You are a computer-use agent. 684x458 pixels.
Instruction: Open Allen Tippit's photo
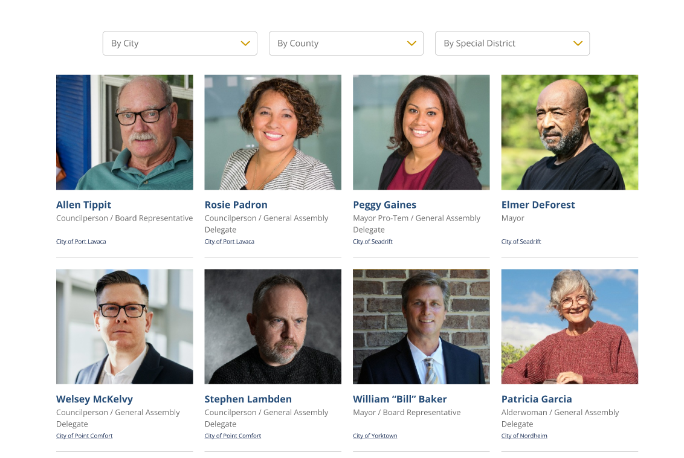124,132
